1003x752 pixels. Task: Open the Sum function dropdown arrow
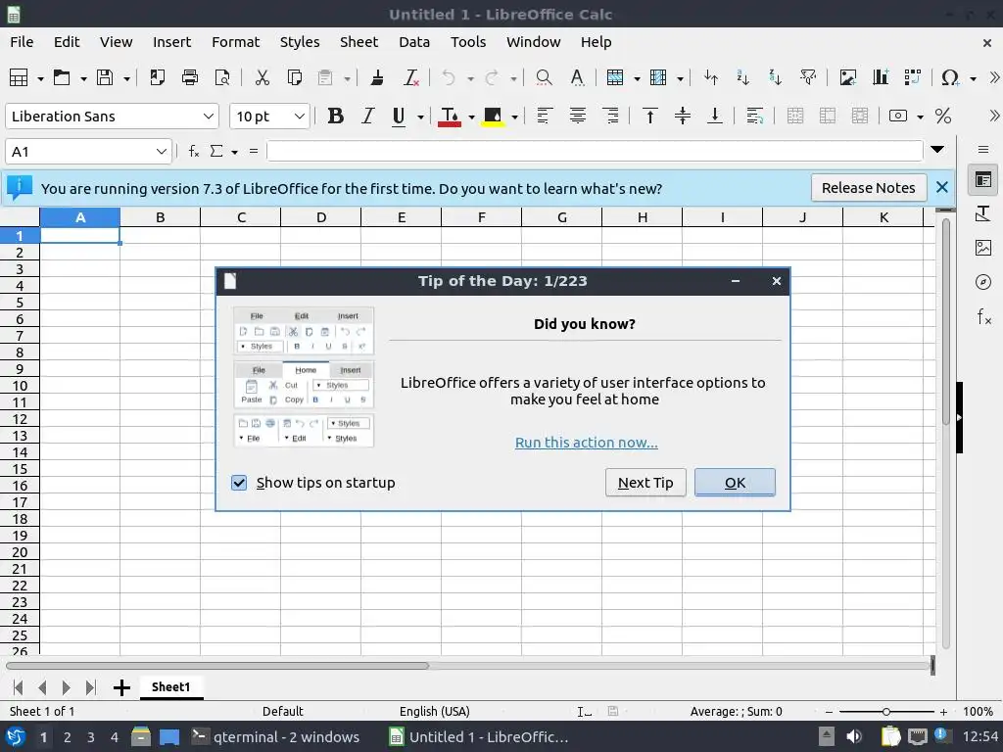pos(235,152)
